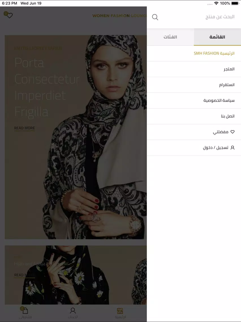
Task: Tap the search magnifier icon
Action: 155,17
